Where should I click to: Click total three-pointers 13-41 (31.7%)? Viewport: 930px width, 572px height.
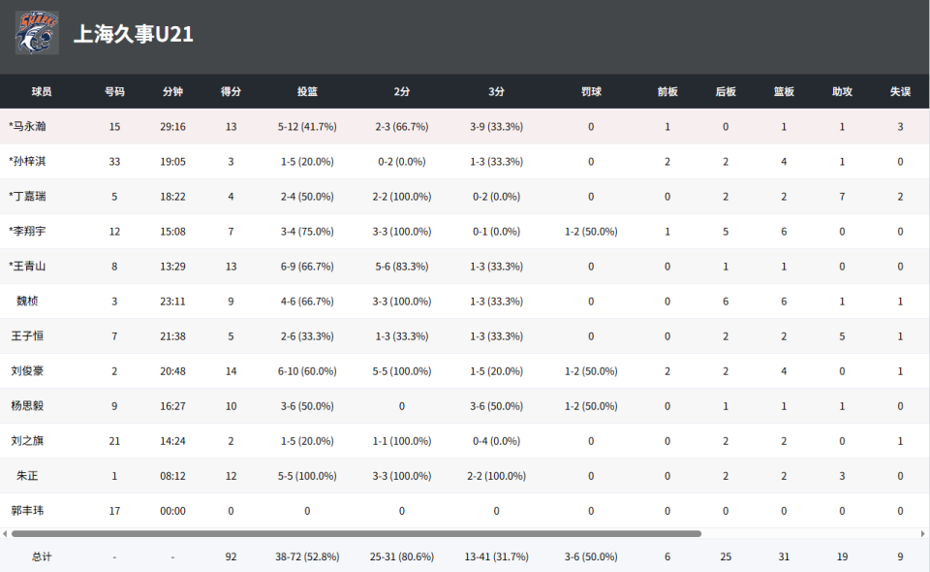[x=496, y=557]
